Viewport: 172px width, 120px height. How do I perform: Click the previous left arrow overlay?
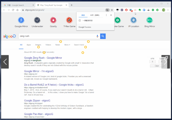[x=5, y=62]
